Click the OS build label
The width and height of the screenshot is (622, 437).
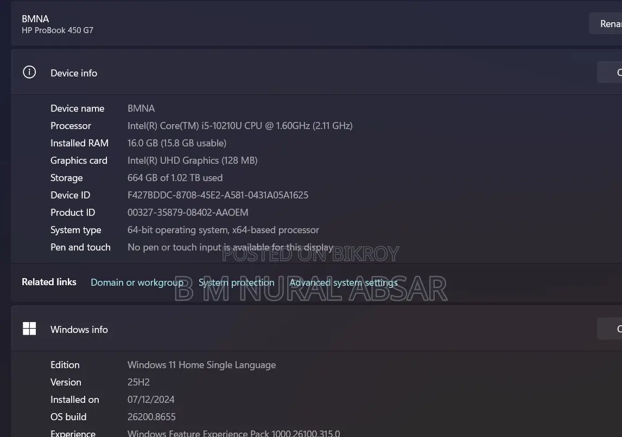[68, 417]
